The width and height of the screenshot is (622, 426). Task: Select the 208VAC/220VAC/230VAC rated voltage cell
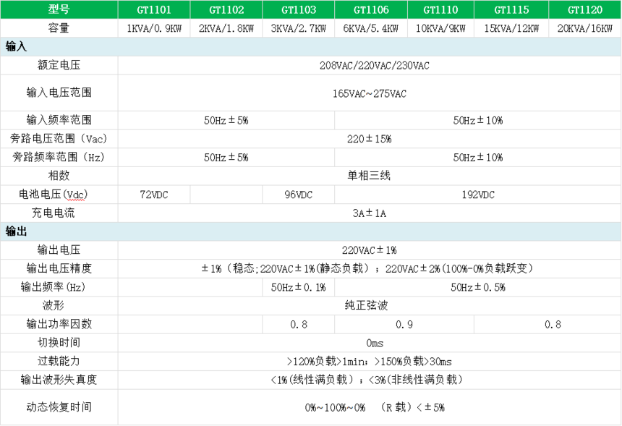(x=369, y=65)
